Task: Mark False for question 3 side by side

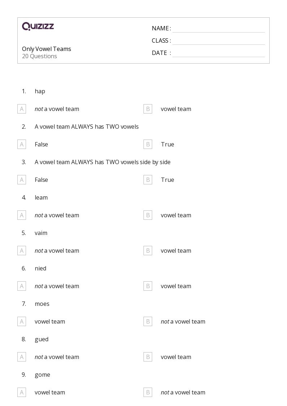Action: click(22, 180)
